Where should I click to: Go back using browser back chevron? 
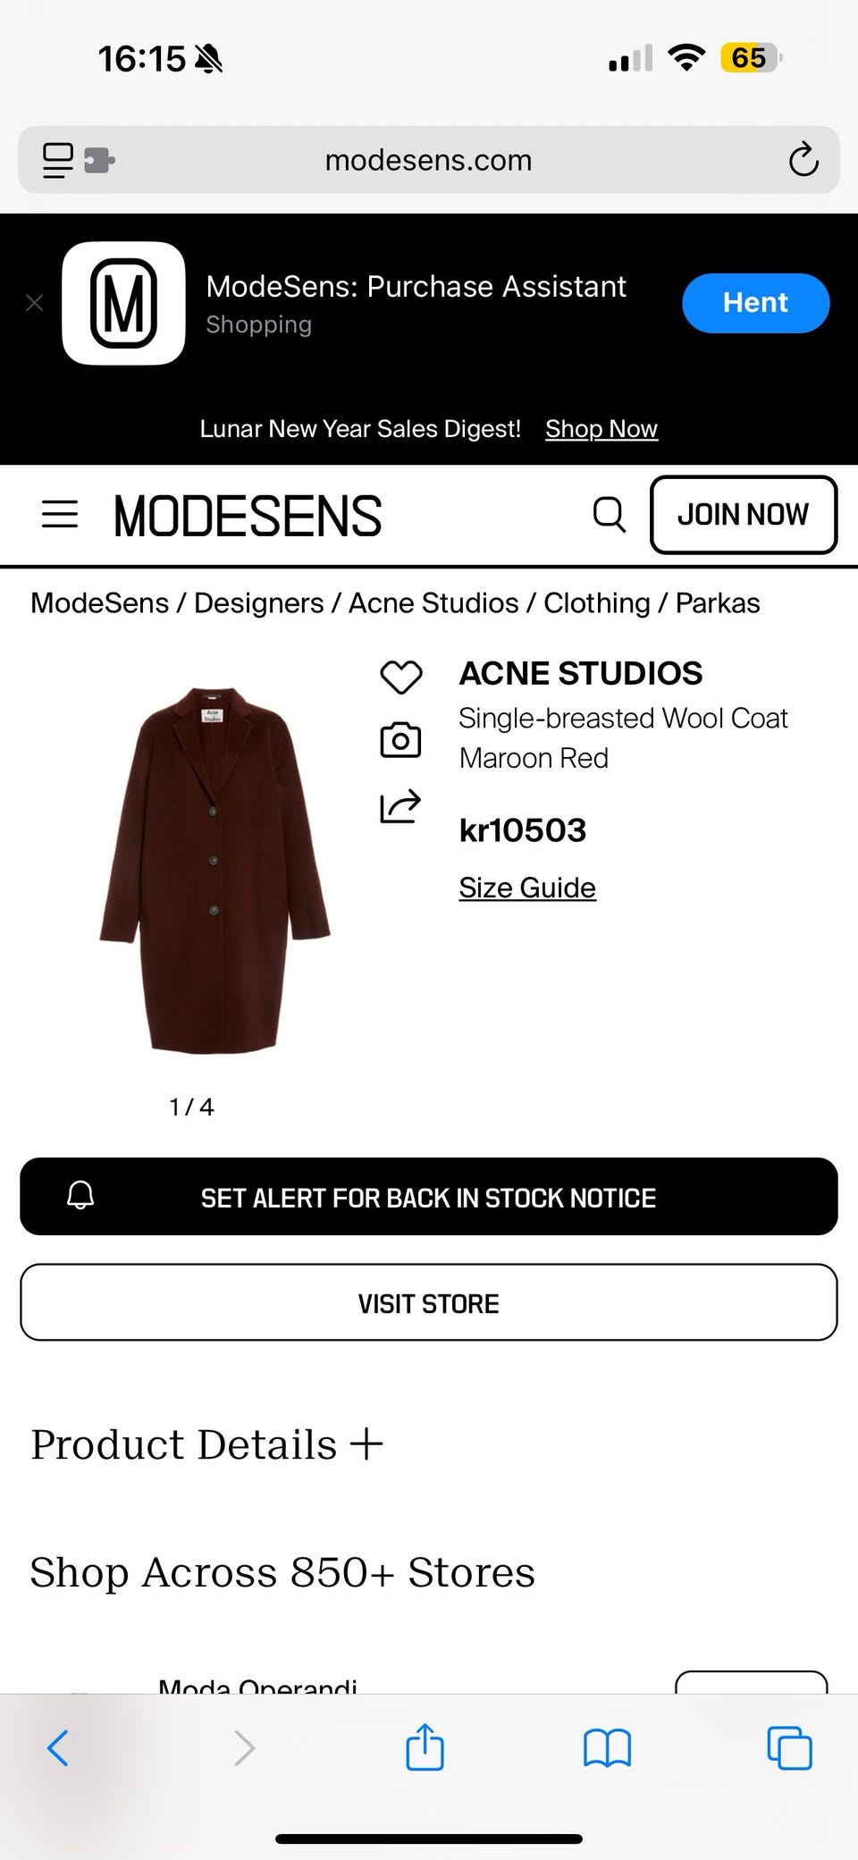coord(58,1747)
